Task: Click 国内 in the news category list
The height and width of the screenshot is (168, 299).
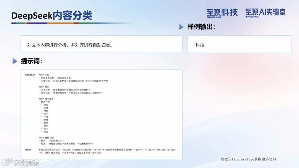Action: click(x=45, y=129)
